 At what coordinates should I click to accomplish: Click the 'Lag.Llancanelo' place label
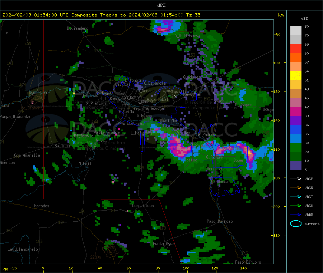[x=23, y=249]
